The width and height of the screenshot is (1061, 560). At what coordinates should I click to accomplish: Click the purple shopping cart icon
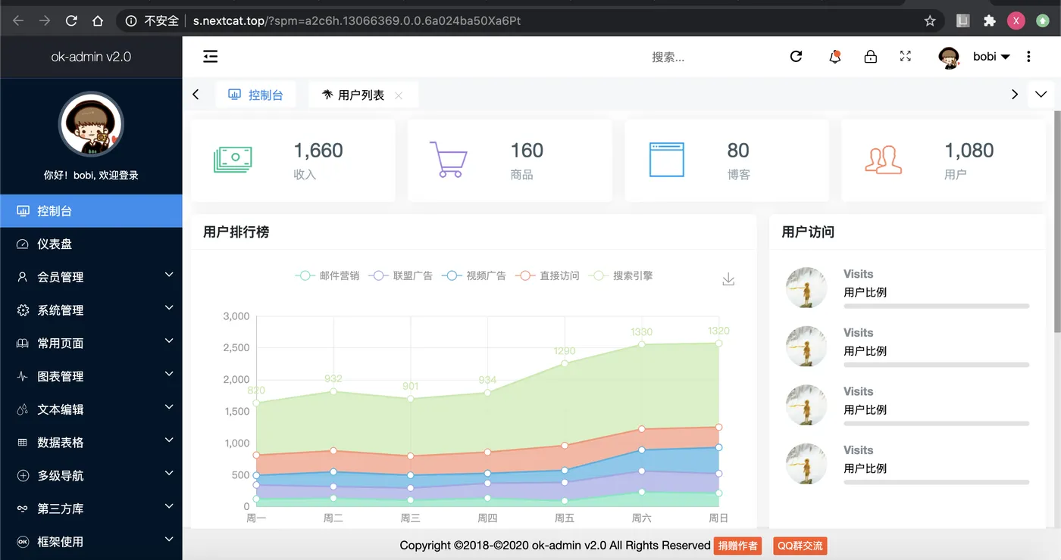(x=449, y=160)
